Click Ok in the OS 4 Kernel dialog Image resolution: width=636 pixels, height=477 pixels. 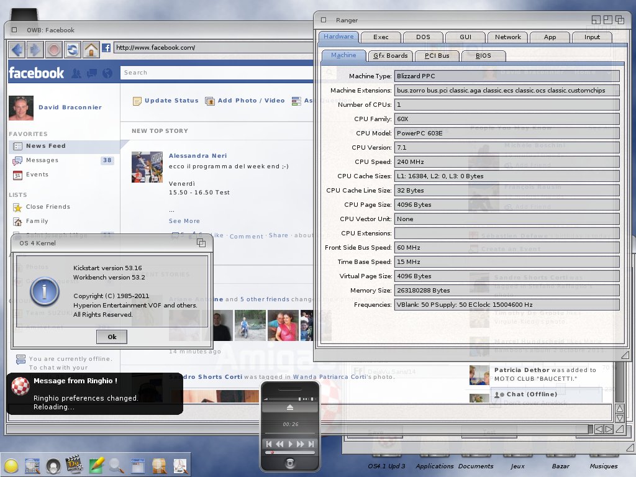point(112,337)
